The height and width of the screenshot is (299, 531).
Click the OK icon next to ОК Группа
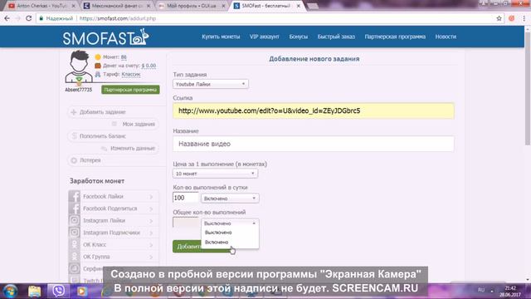pyautogui.click(x=75, y=257)
